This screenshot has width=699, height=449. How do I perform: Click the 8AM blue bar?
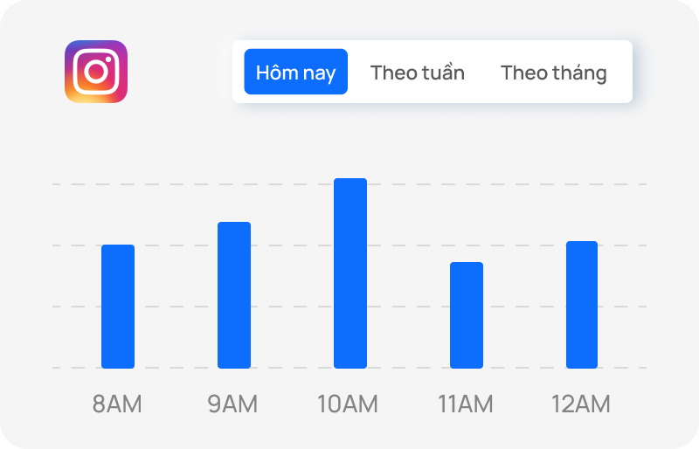(118, 307)
